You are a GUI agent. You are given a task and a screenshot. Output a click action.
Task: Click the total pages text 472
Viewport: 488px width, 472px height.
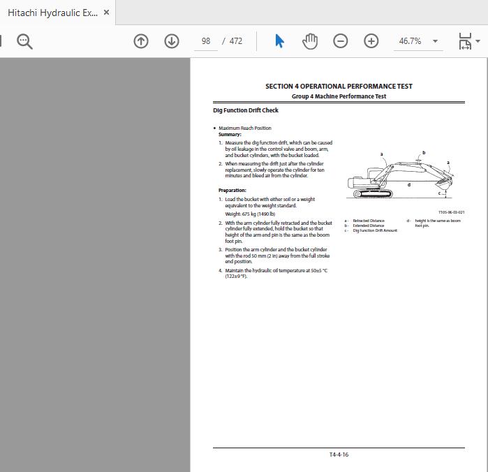point(235,41)
